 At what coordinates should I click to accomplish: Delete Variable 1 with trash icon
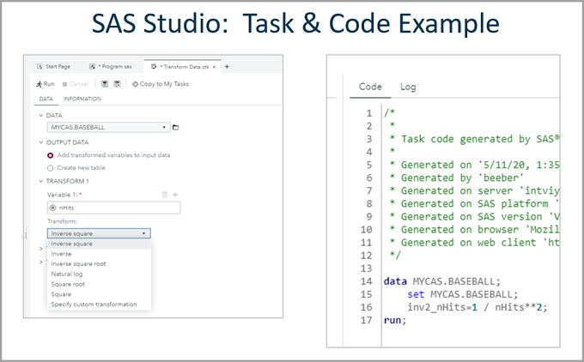(x=165, y=195)
